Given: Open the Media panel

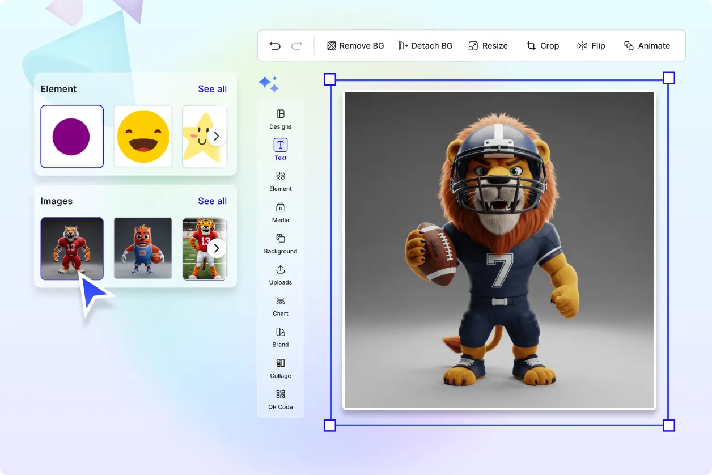Looking at the screenshot, I should pos(281,213).
